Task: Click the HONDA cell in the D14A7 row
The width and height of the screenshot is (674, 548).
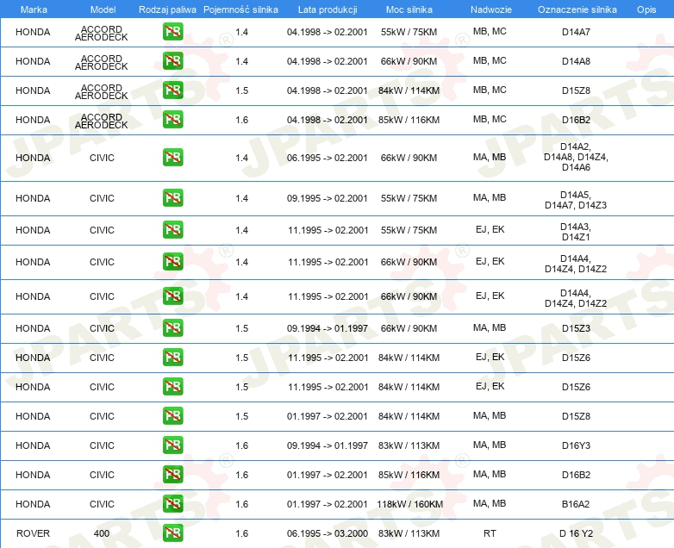Action: (33, 32)
